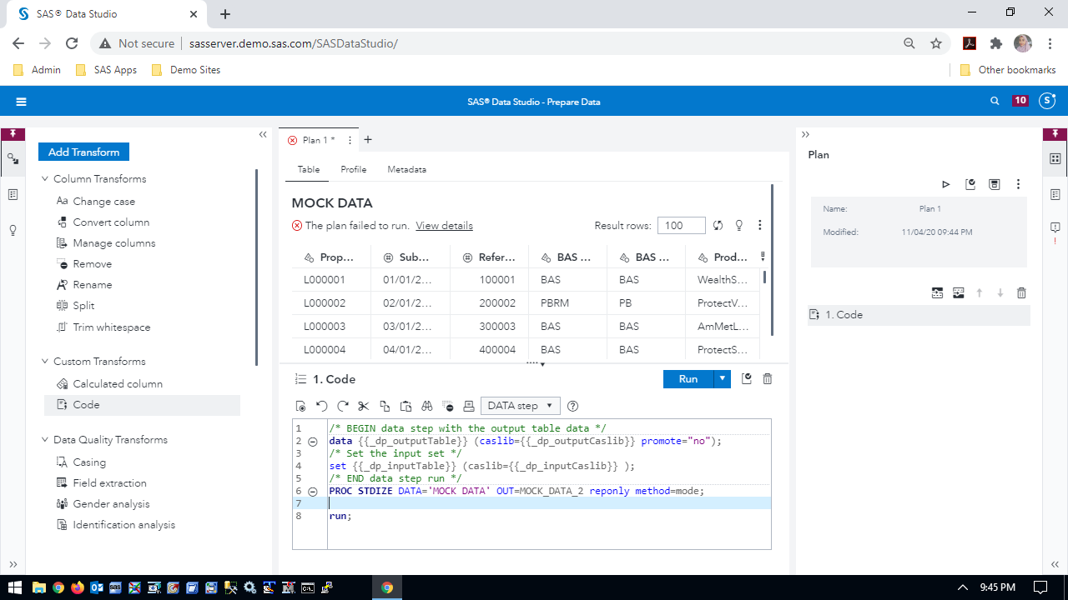Open the Run button dropdown arrow
Image resolution: width=1068 pixels, height=600 pixels.
tap(722, 379)
